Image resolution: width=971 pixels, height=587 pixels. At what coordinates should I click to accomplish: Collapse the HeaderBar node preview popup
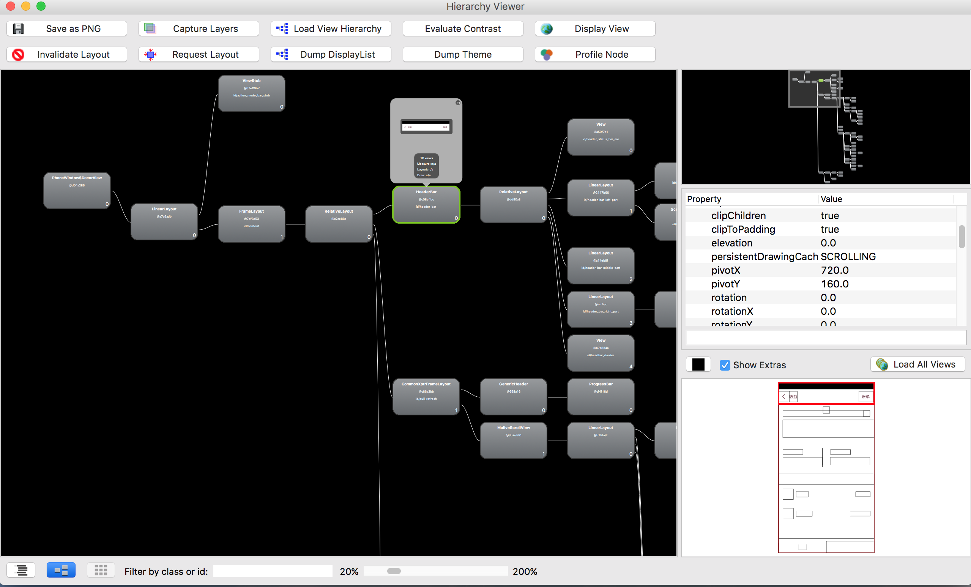458,103
